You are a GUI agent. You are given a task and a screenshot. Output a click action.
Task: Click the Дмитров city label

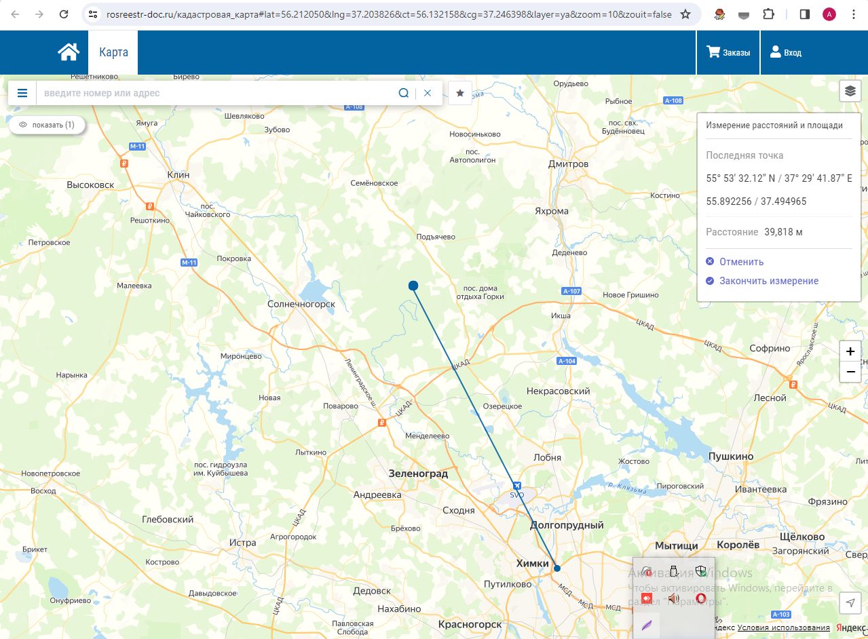[x=568, y=164]
